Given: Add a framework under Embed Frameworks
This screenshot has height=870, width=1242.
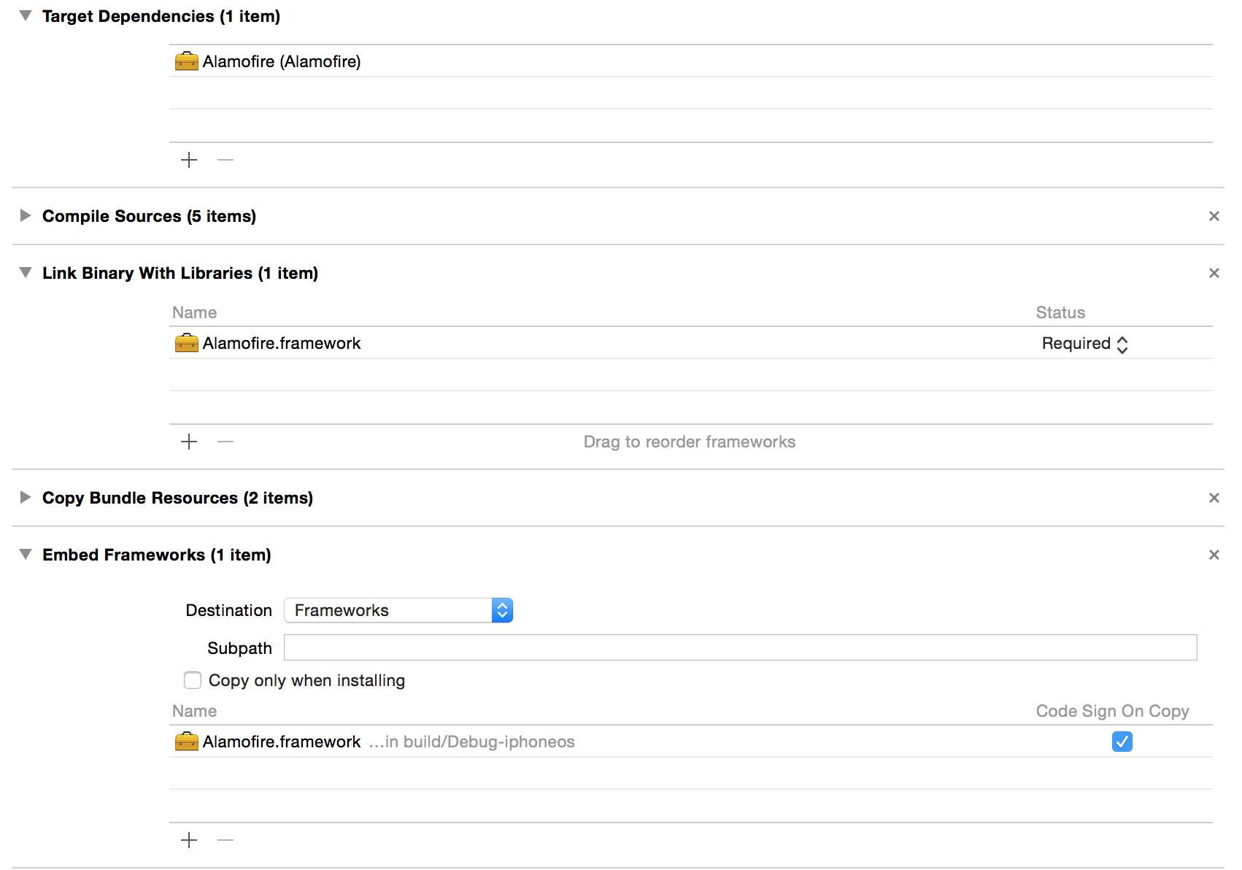Looking at the screenshot, I should click(x=189, y=840).
